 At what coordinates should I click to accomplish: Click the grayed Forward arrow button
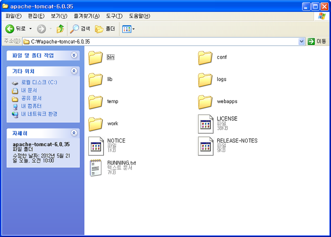[41, 29]
